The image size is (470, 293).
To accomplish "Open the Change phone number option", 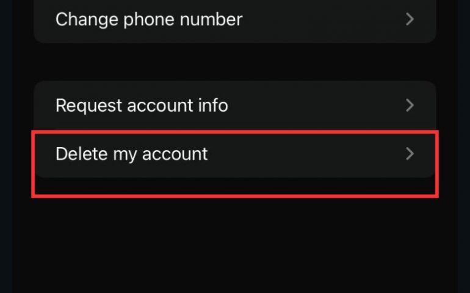I will point(234,20).
